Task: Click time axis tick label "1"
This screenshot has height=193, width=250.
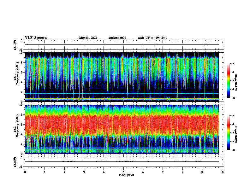Action: pyautogui.click(x=45, y=172)
